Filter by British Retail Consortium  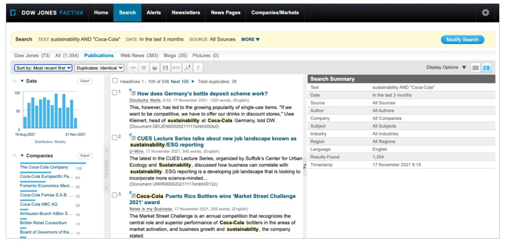(x=44, y=223)
